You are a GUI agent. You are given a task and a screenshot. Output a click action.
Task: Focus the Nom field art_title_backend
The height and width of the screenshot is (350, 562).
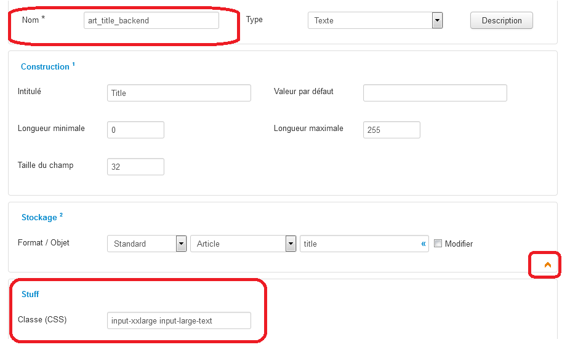(151, 20)
